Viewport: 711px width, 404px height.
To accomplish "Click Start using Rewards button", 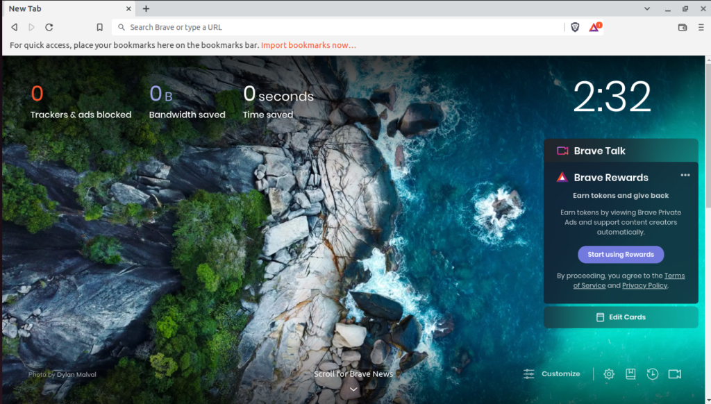I will click(621, 254).
